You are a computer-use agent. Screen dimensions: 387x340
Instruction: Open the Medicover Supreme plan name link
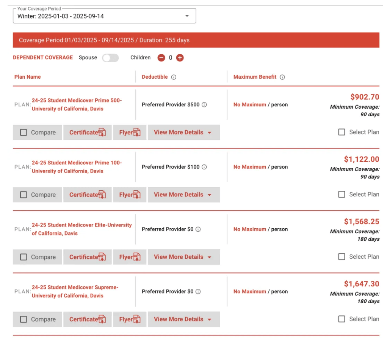click(75, 292)
